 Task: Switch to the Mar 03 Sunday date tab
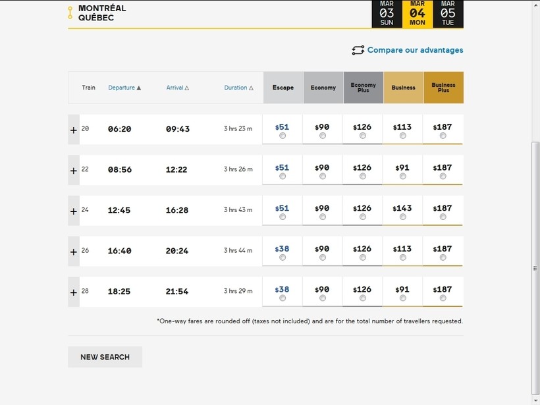pyautogui.click(x=387, y=13)
